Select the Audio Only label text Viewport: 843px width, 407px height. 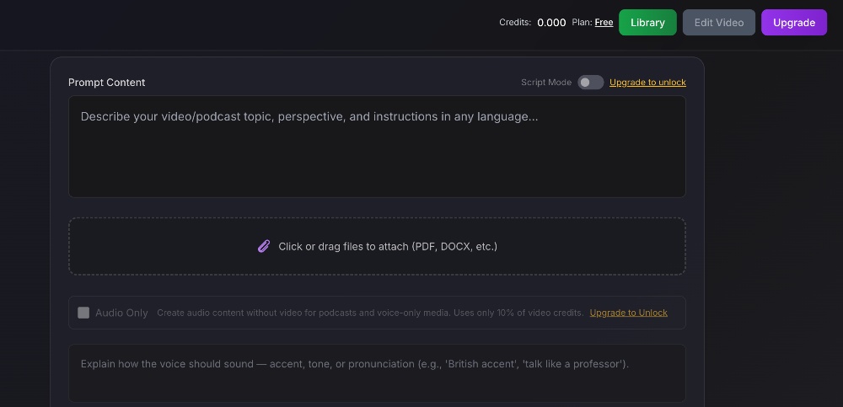click(121, 313)
